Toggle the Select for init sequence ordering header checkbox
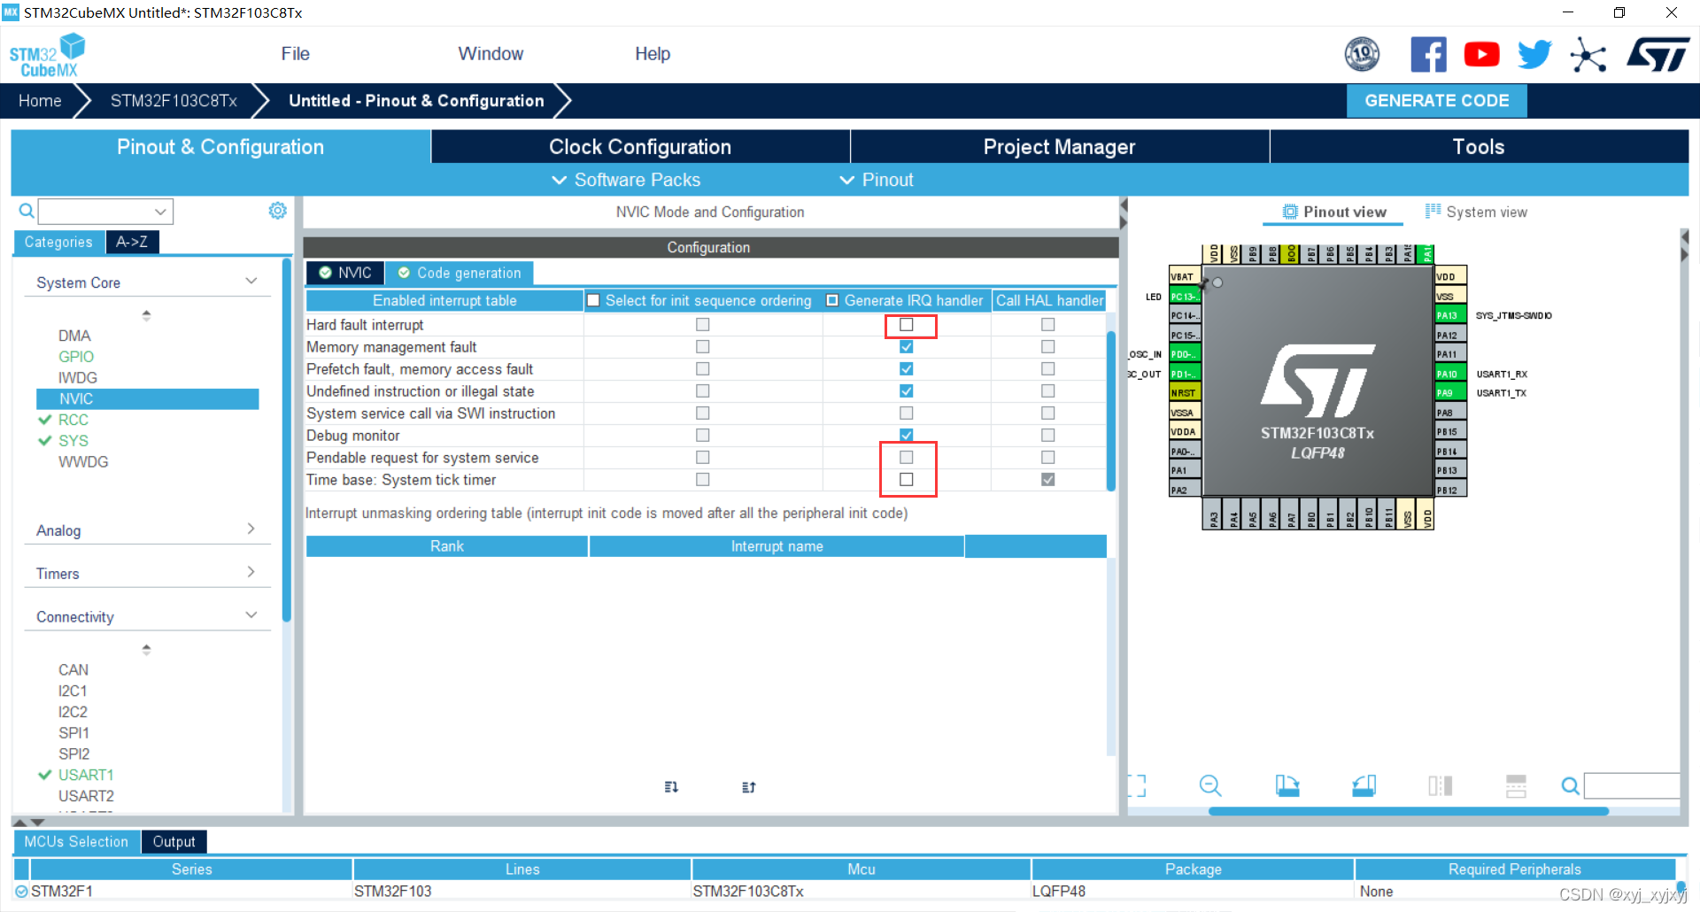This screenshot has height=912, width=1700. pyautogui.click(x=593, y=301)
